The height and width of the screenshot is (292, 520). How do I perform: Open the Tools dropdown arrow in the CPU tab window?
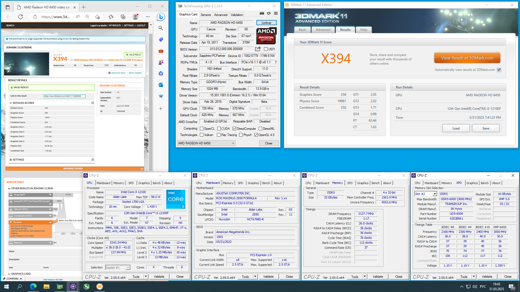[146, 277]
